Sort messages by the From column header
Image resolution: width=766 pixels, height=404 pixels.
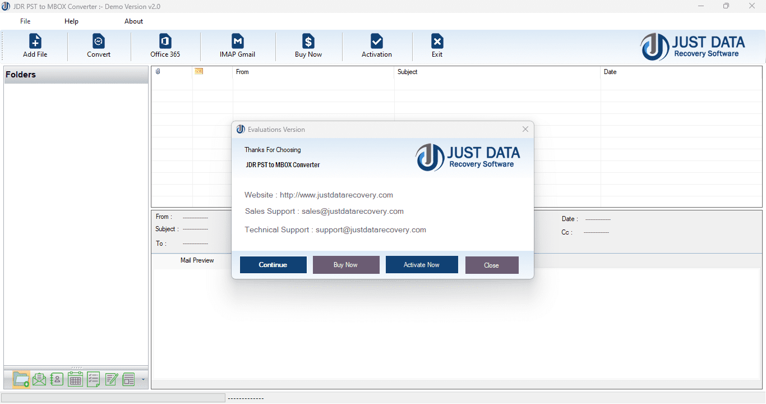pyautogui.click(x=242, y=72)
